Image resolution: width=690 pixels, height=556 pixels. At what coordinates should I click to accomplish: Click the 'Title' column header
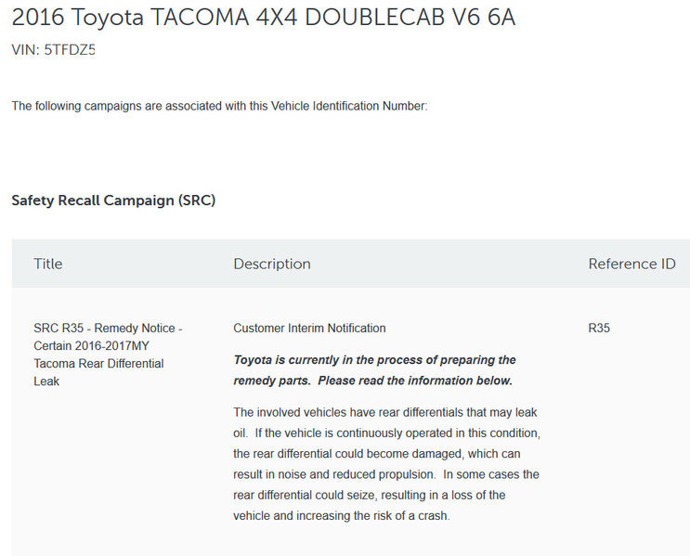pyautogui.click(x=48, y=264)
